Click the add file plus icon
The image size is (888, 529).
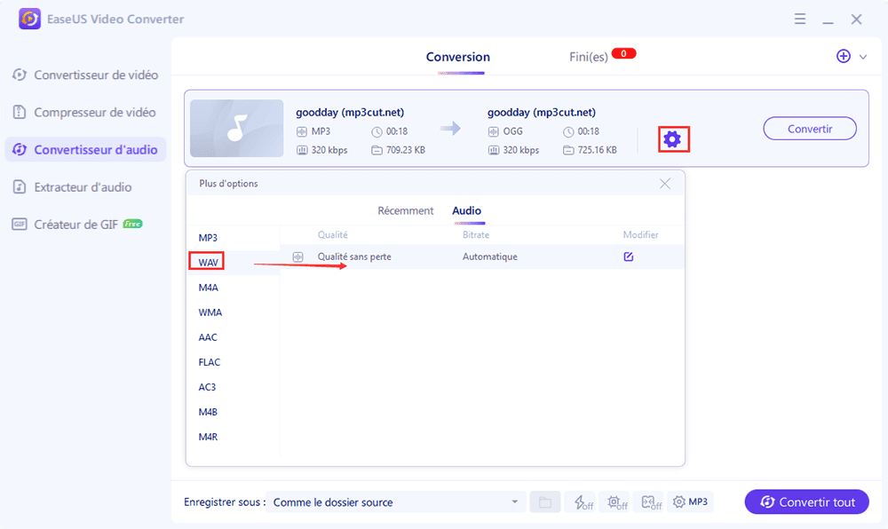click(843, 55)
